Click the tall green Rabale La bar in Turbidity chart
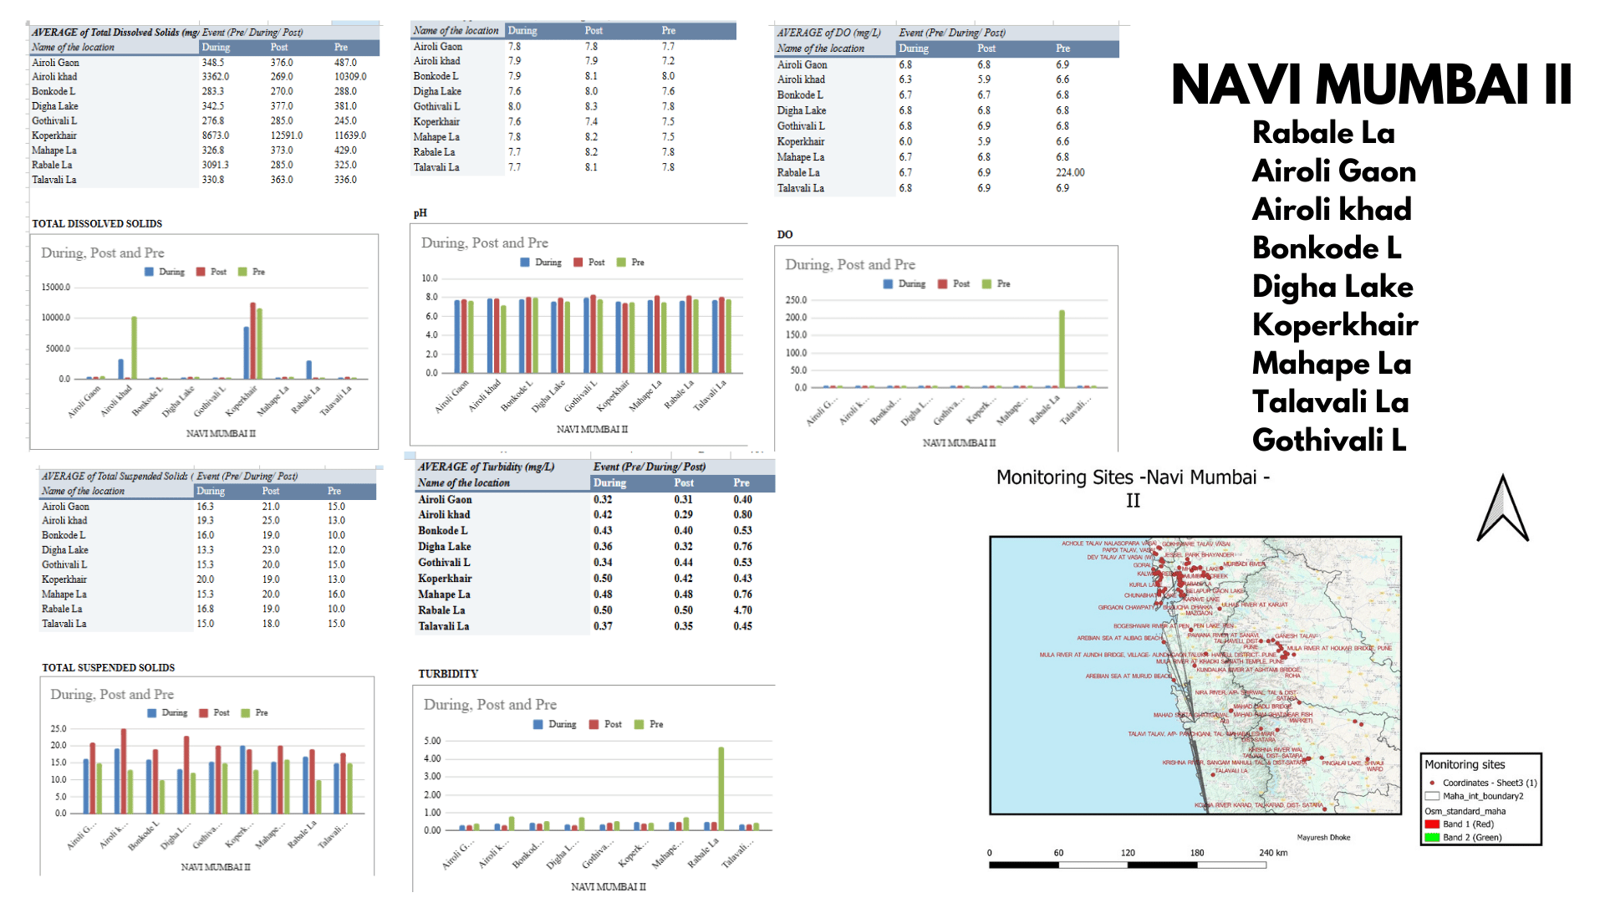 tap(721, 788)
